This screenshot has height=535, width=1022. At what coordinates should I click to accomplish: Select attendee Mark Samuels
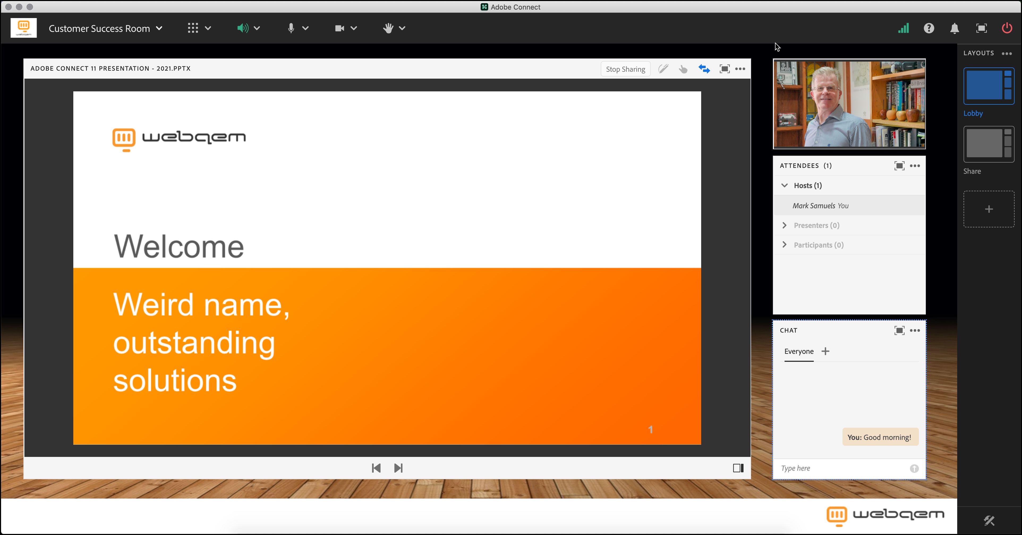(849, 206)
